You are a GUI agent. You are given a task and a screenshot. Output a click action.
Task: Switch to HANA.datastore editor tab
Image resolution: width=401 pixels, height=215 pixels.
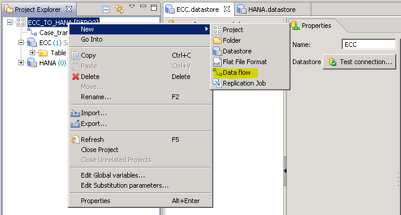(x=272, y=10)
